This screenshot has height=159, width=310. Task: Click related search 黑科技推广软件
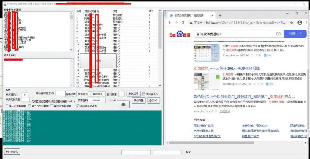click(204, 126)
